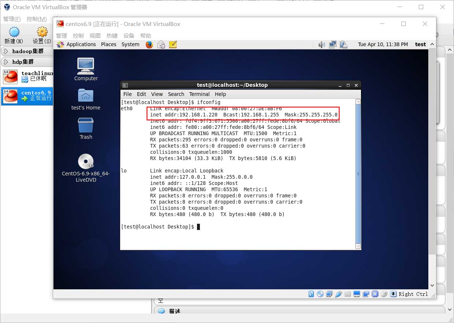Click the USB devices status bar icon
Image resolution: width=454 pixels, height=323 pixels.
coord(339,294)
